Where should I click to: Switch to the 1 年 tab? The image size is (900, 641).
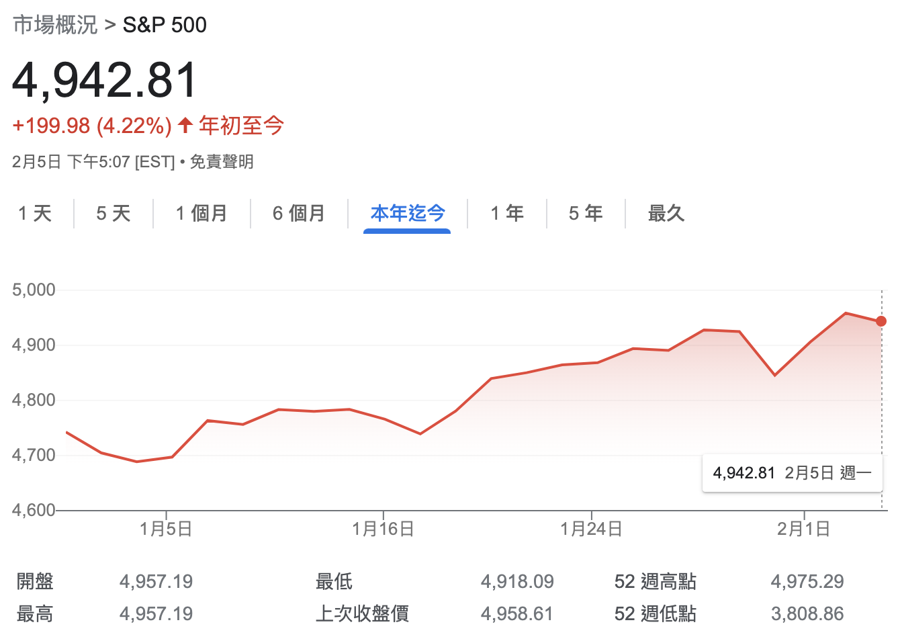point(507,214)
